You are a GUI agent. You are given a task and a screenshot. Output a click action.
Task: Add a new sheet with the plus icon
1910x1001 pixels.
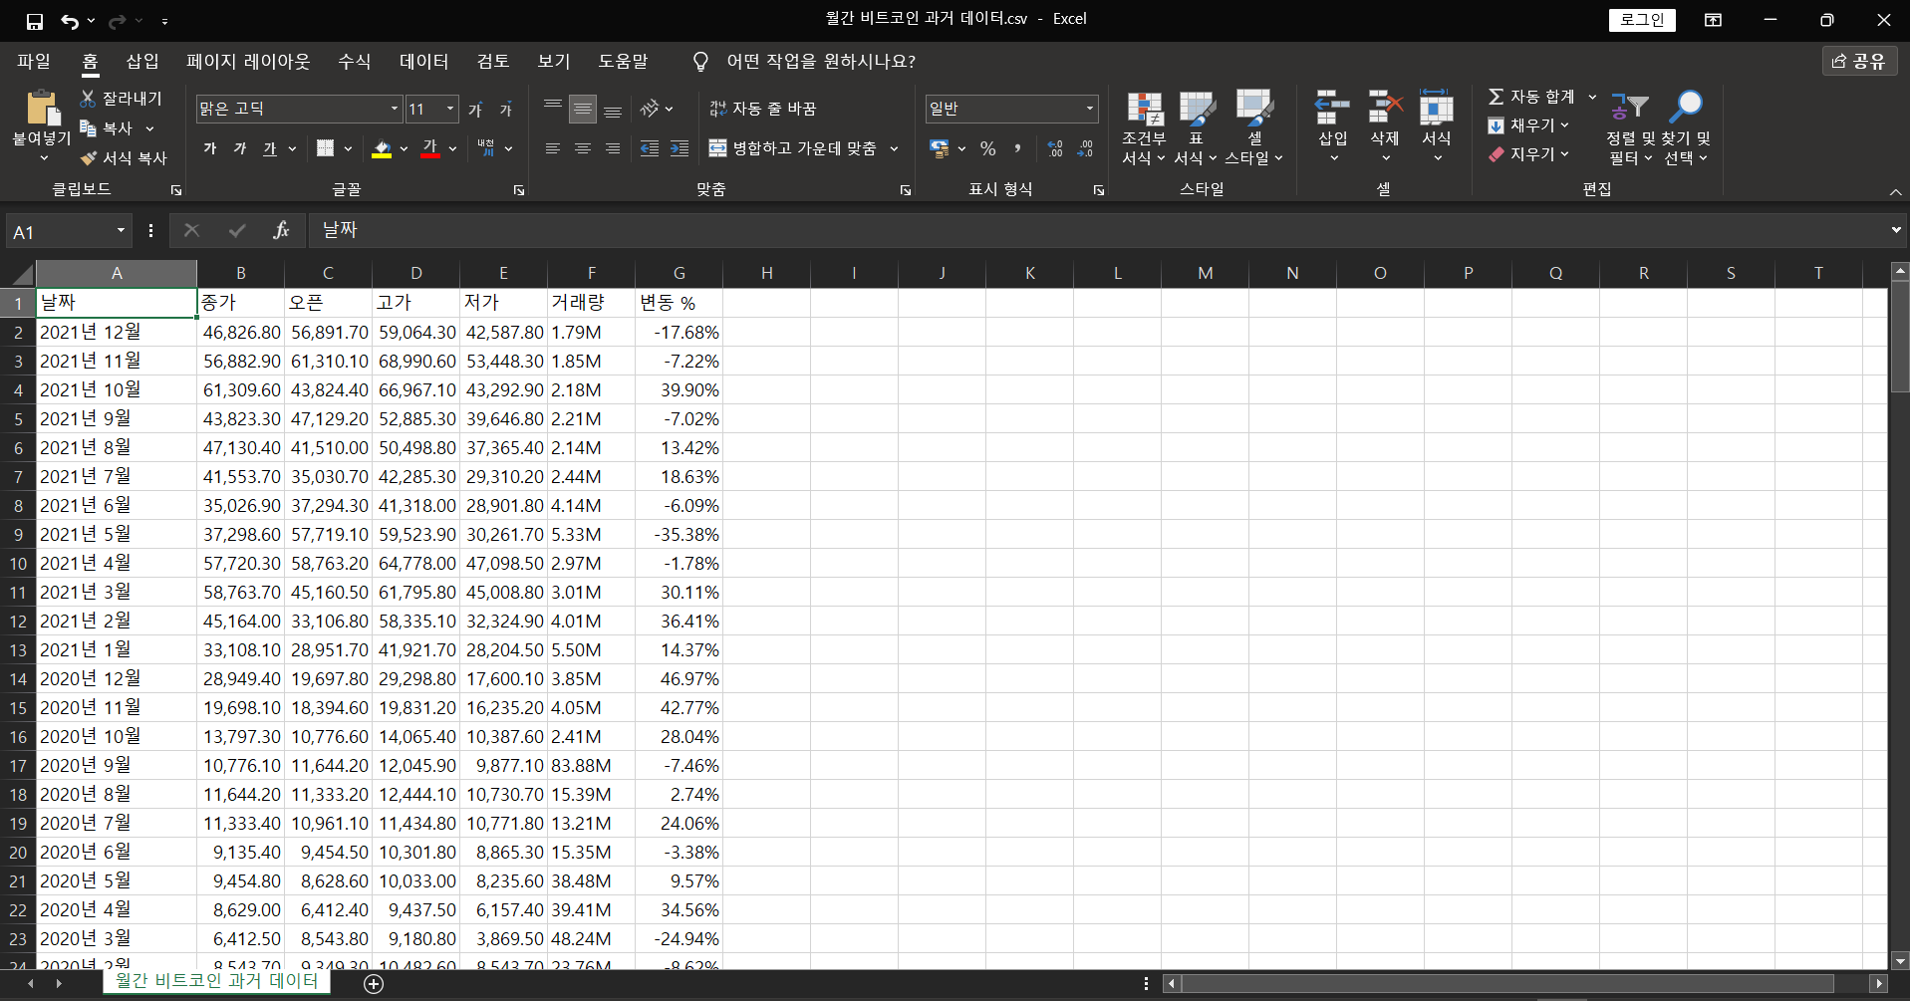(374, 984)
